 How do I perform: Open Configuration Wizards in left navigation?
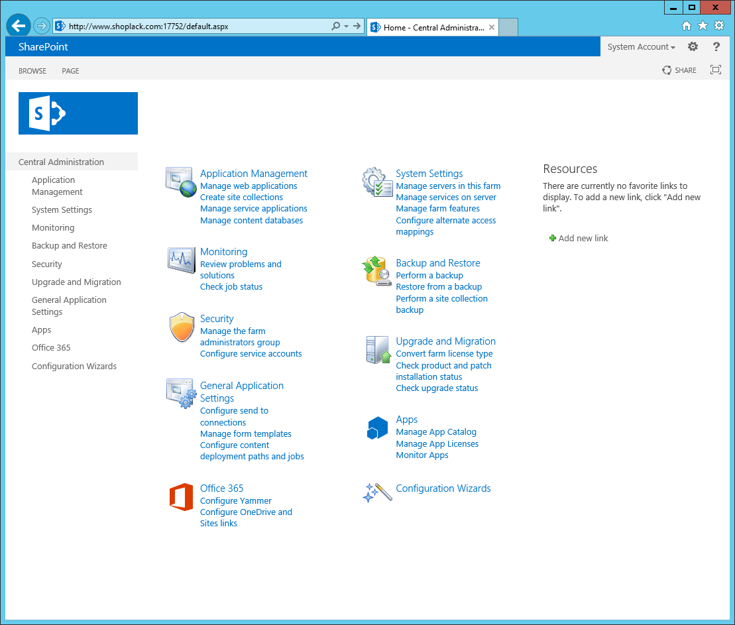74,367
